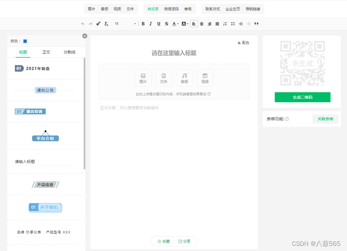
Task: Click the 关联表单 button
Action: [x=325, y=119]
